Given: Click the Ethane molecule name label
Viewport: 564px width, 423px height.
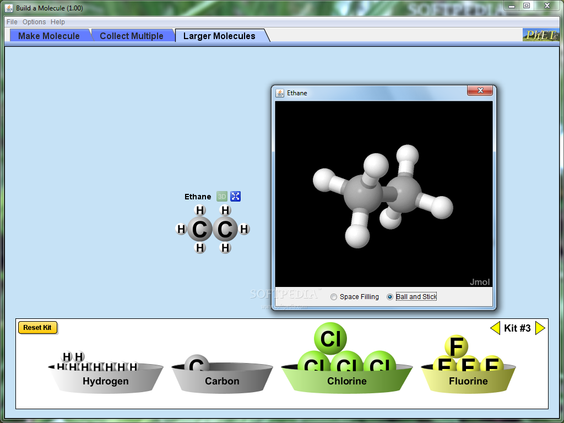Looking at the screenshot, I should [x=198, y=197].
